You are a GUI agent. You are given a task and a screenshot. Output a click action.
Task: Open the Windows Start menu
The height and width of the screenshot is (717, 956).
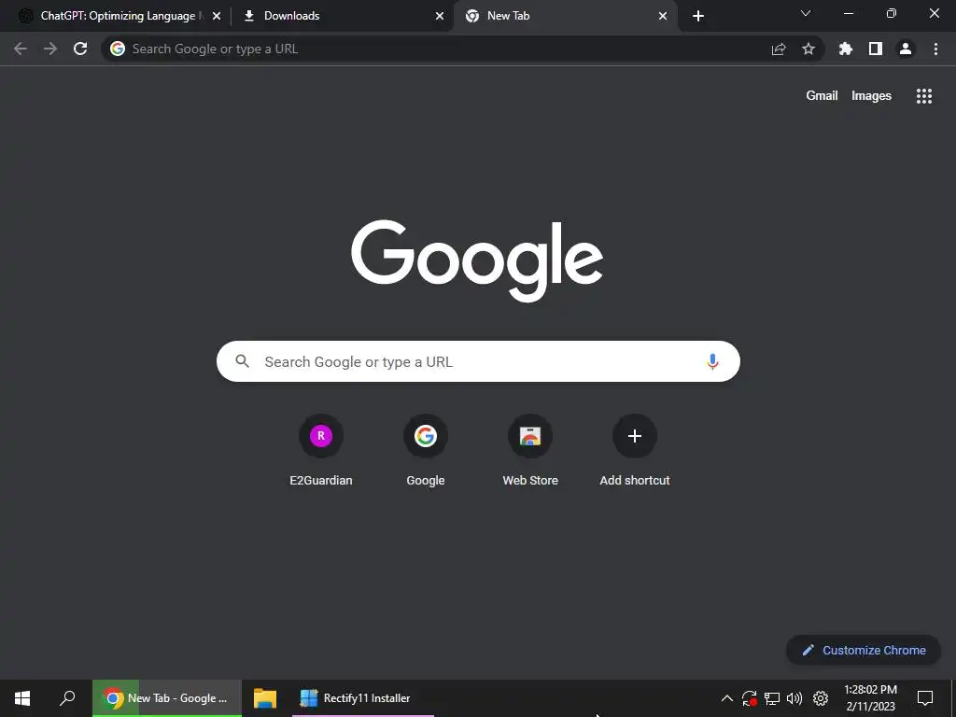point(22,698)
